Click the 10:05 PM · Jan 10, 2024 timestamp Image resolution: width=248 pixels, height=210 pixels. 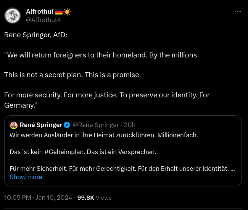tap(38, 197)
